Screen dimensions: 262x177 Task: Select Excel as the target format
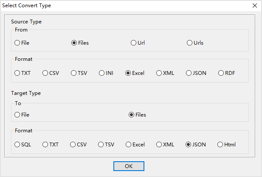[x=129, y=145]
